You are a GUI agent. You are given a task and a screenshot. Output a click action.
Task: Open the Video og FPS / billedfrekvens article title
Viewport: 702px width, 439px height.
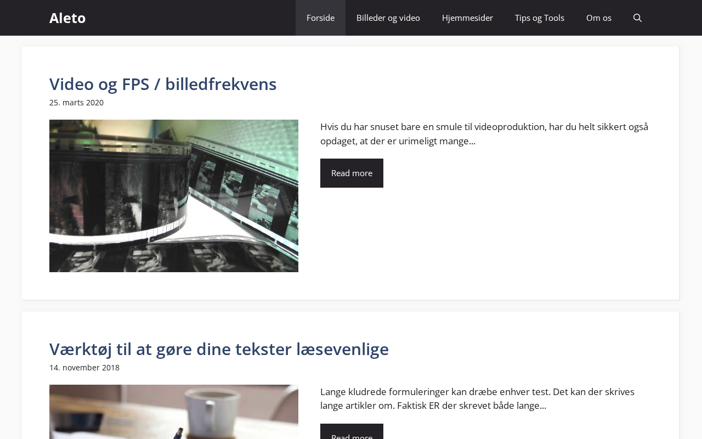tap(163, 84)
